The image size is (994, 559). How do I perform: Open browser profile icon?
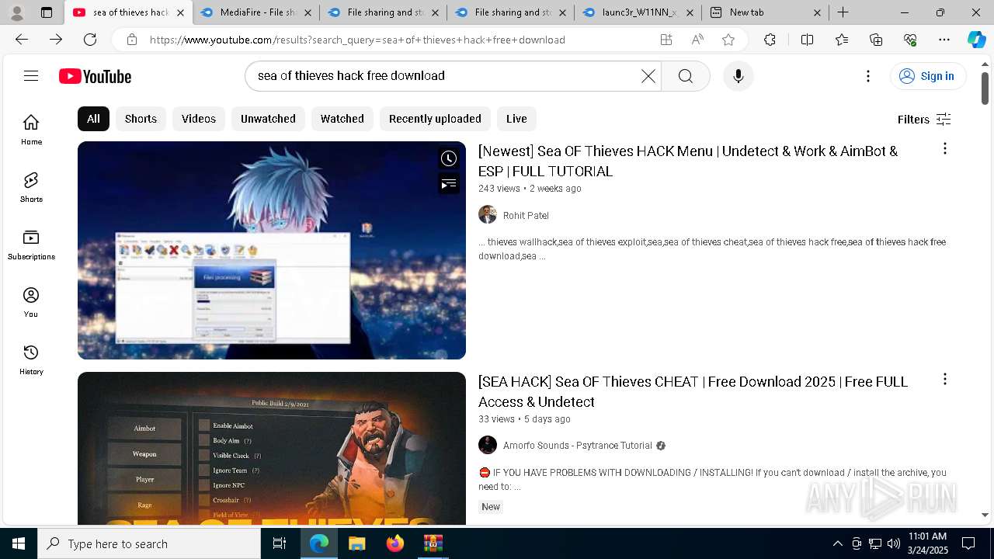pyautogui.click(x=17, y=12)
